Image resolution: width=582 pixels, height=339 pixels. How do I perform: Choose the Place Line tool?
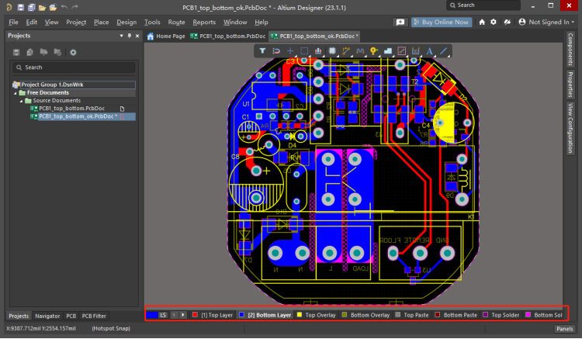tap(444, 51)
